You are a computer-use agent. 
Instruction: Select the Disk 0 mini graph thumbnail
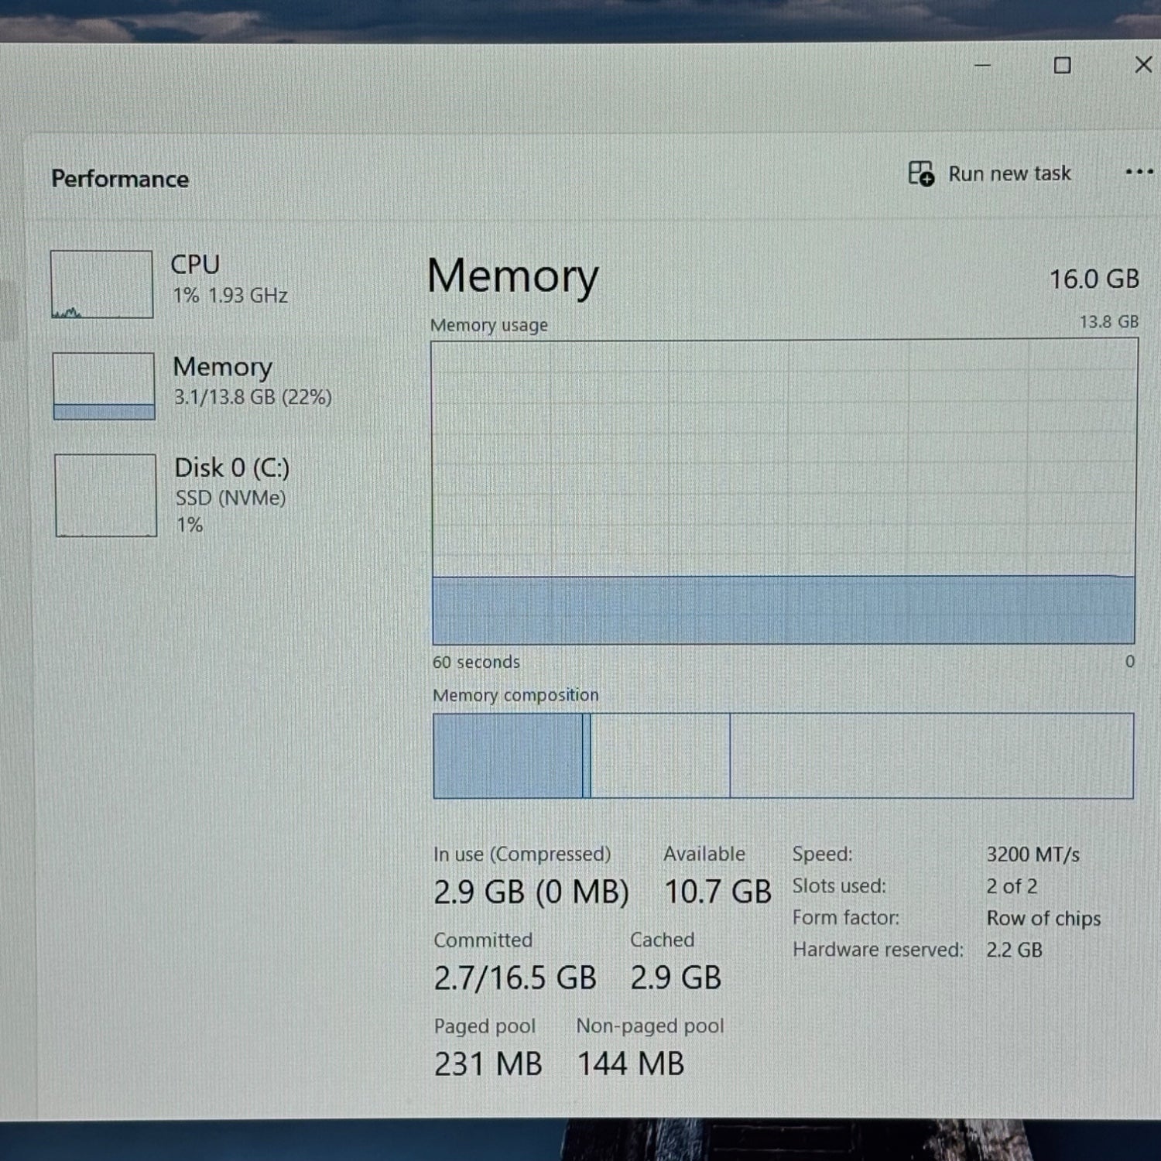pos(105,495)
